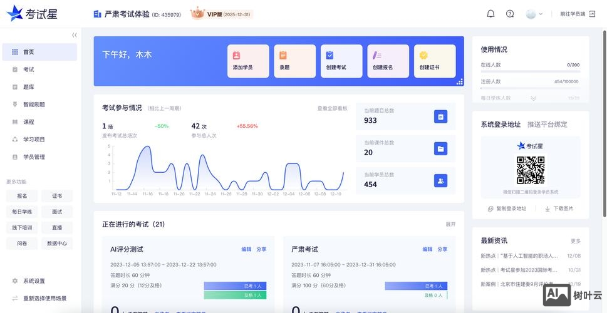Image resolution: width=607 pixels, height=313 pixels.
Task: Click the organization building icon by 严肃考试体验
Action: click(x=97, y=14)
